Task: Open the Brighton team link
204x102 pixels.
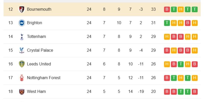Action: [34, 23]
